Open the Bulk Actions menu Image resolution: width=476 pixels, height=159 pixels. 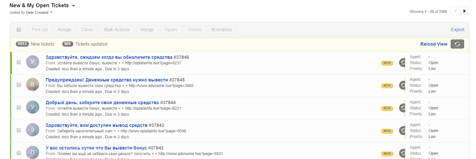[117, 30]
